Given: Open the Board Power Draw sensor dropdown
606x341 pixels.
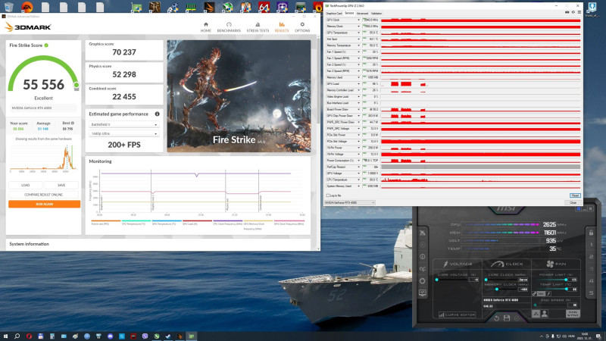Looking at the screenshot, I should coord(358,109).
